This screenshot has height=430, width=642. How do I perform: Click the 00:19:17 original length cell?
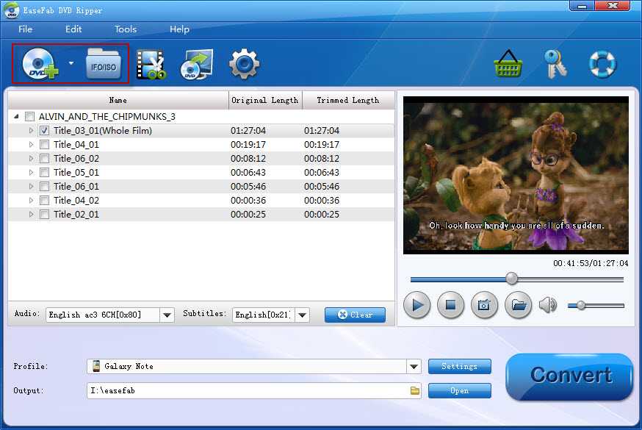tap(248, 145)
